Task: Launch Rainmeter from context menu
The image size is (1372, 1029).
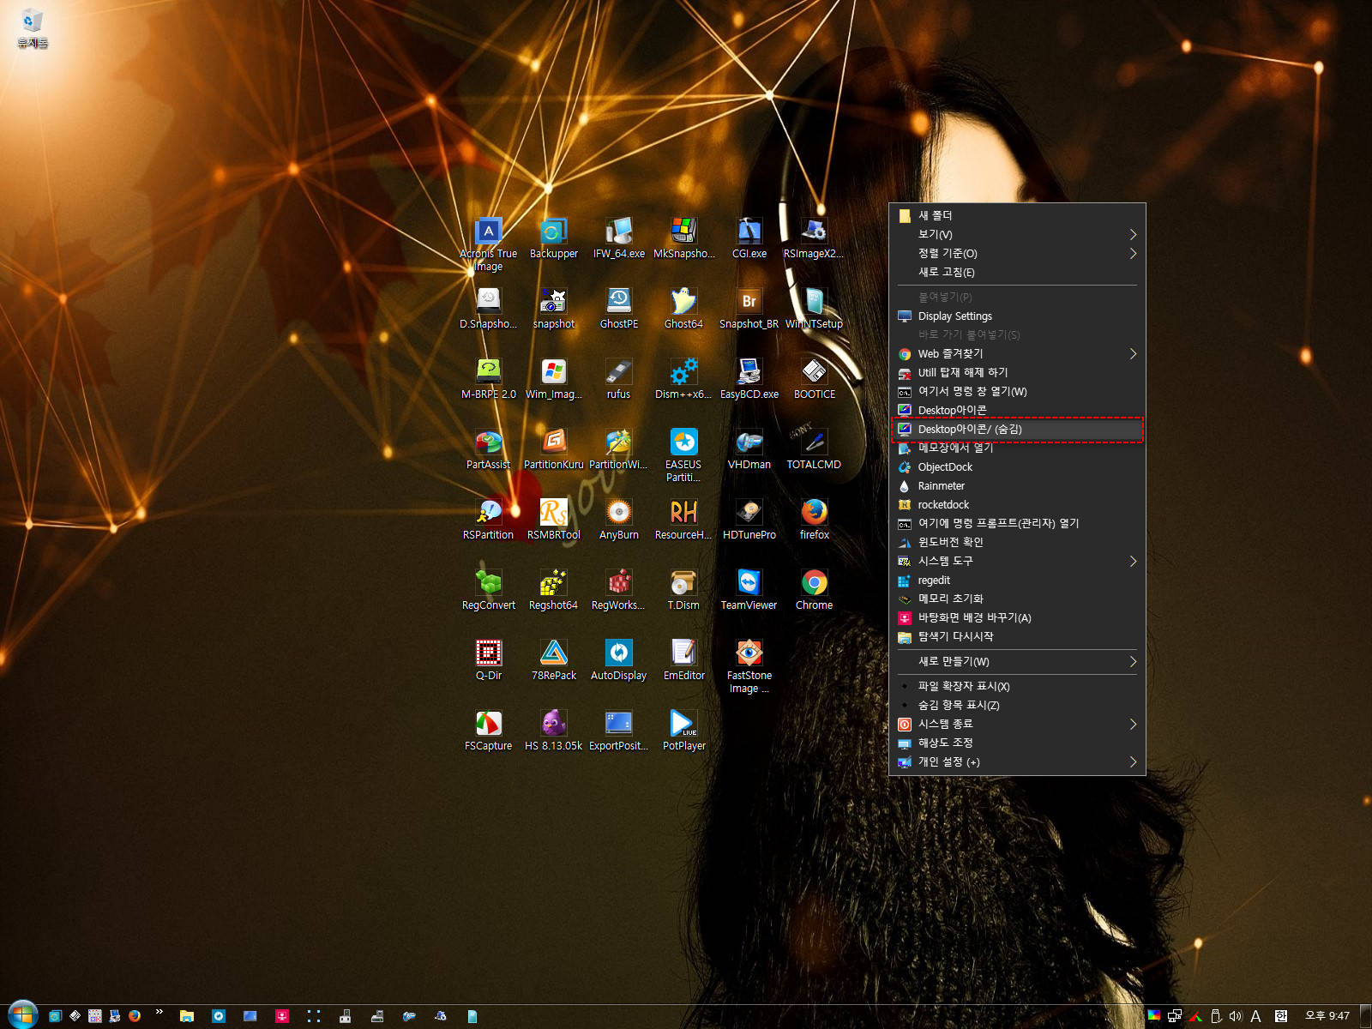Action: pyautogui.click(x=1017, y=485)
